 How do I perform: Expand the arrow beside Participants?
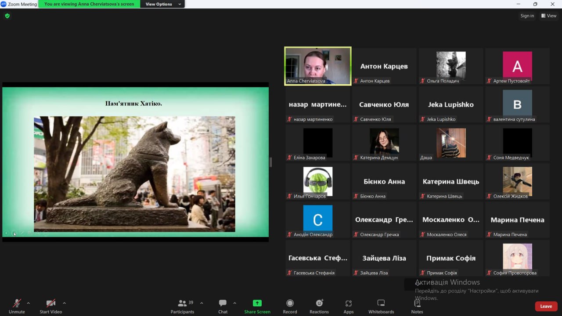[x=202, y=303]
